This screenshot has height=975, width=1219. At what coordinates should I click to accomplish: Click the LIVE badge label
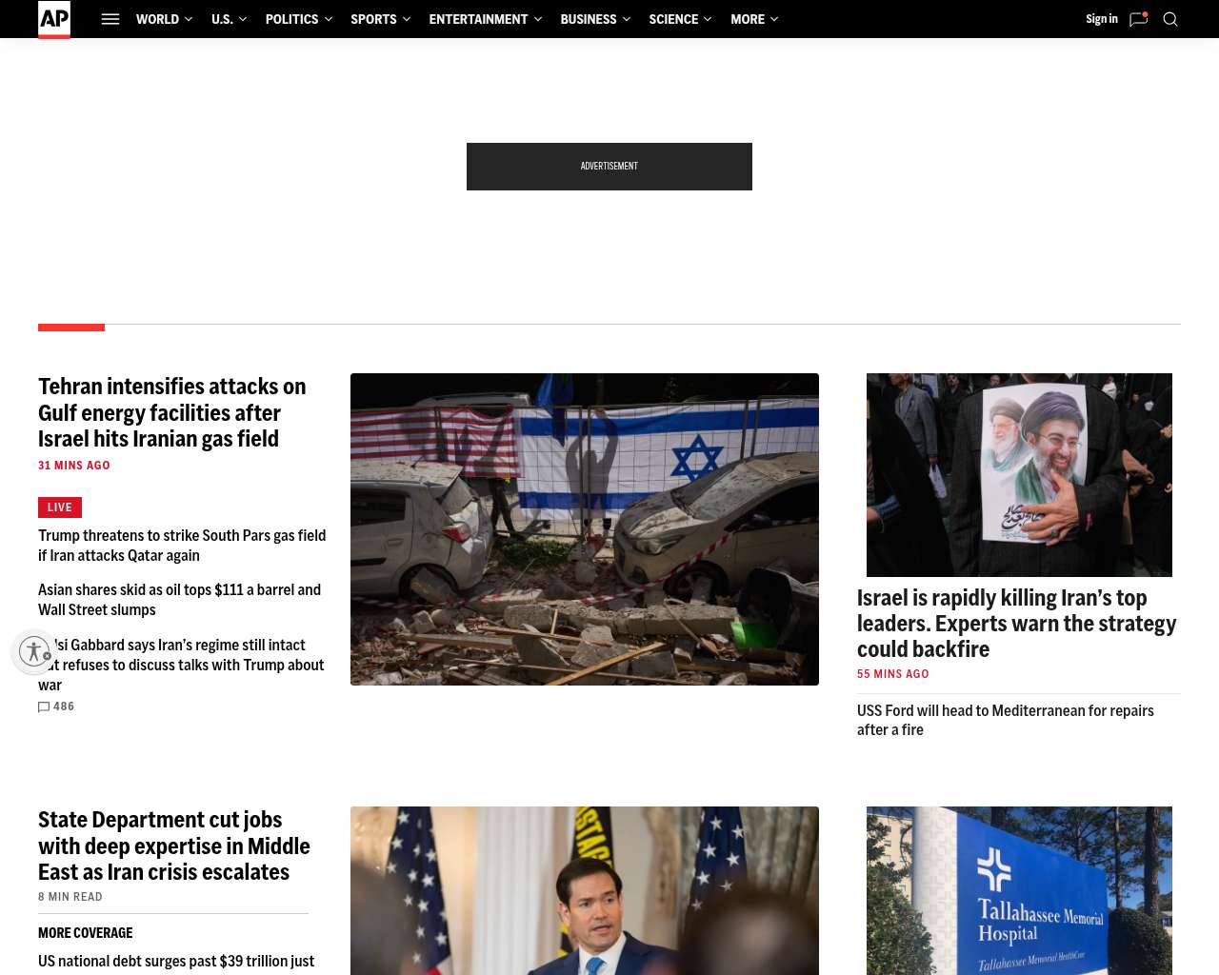pyautogui.click(x=60, y=507)
